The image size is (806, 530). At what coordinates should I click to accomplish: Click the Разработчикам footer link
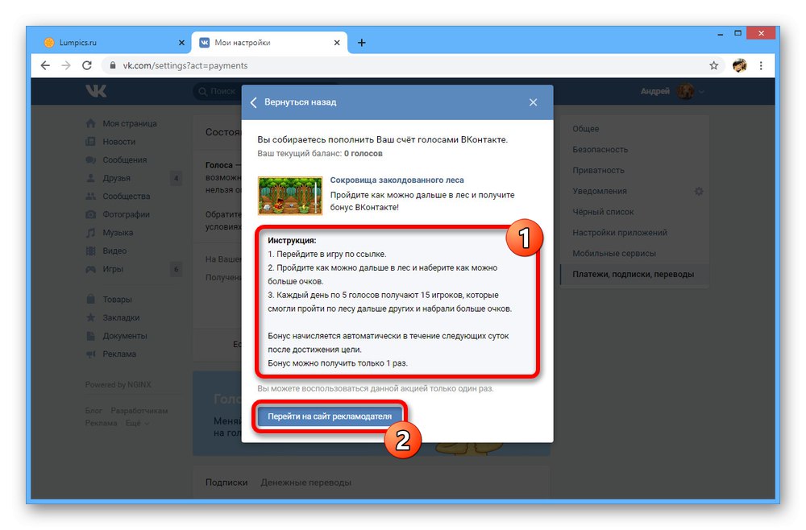click(139, 410)
